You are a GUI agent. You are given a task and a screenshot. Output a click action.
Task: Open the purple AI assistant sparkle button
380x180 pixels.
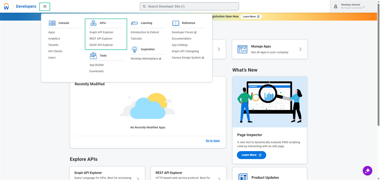click(367, 171)
